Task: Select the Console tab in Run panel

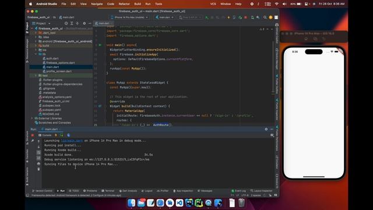Action: click(x=45, y=135)
